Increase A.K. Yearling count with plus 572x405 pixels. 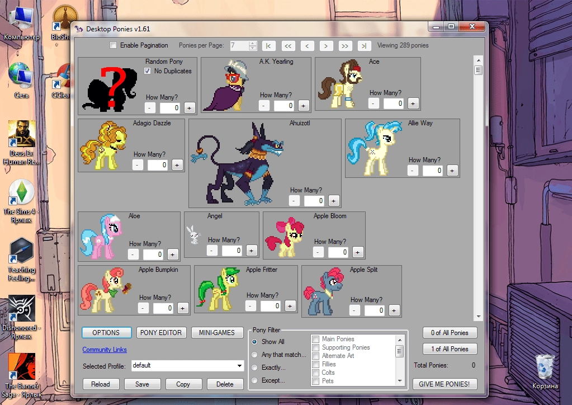coord(303,106)
